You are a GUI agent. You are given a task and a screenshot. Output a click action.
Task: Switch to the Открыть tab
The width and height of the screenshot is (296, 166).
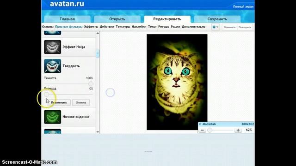coord(117,19)
